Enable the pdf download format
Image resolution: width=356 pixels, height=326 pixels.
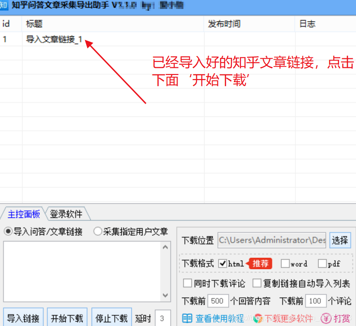coord(322,264)
